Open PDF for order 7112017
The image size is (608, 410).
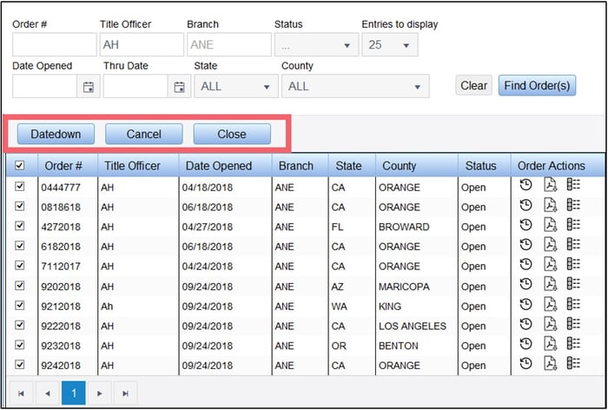tap(550, 264)
